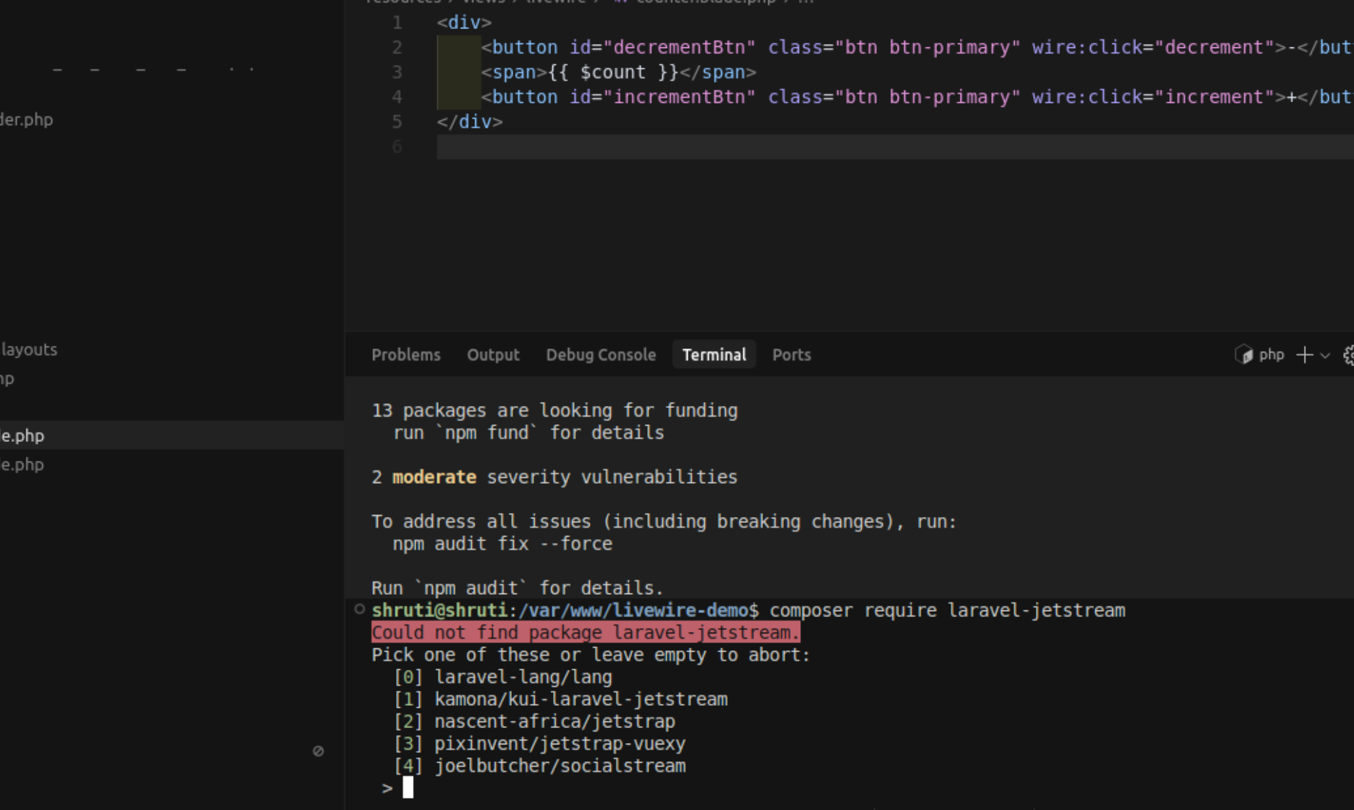Create a new terminal with plus icon
Viewport: 1354px width, 810px height.
pyautogui.click(x=1304, y=355)
